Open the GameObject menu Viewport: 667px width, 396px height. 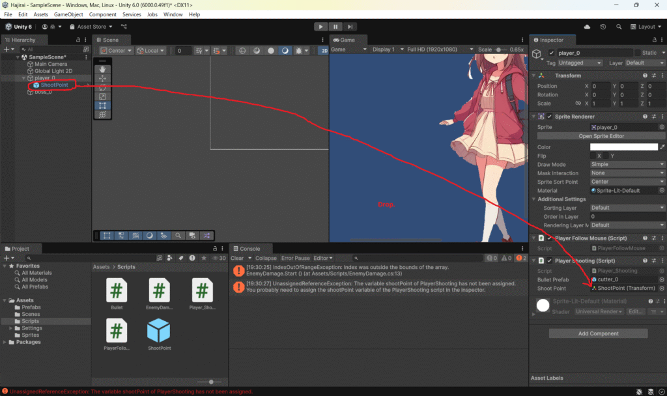68,14
